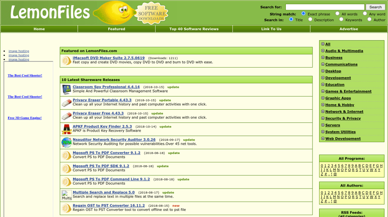Open Privacy Eraser Free 4.43.3 link

pyautogui.click(x=98, y=113)
